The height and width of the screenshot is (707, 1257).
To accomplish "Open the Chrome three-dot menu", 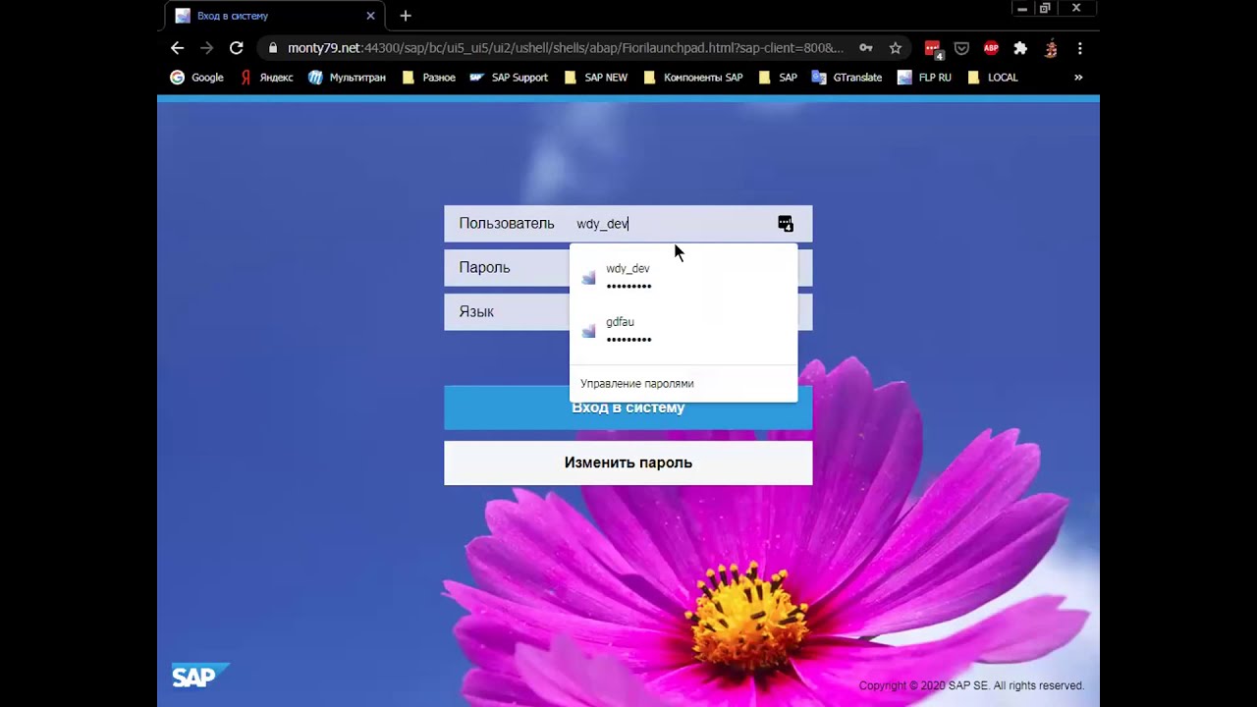I will tap(1079, 48).
